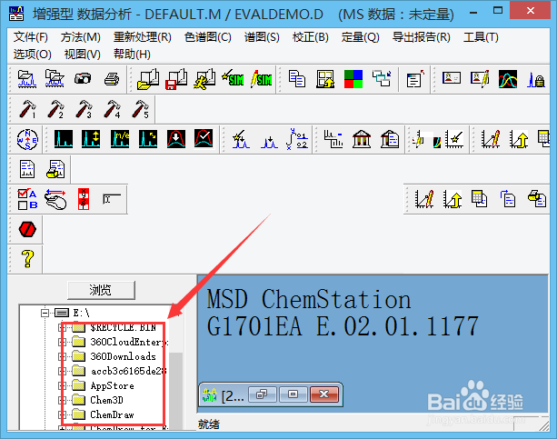Click the red peak with down arrow icon
Image resolution: width=557 pixels, height=439 pixels.
pyautogui.click(x=176, y=139)
